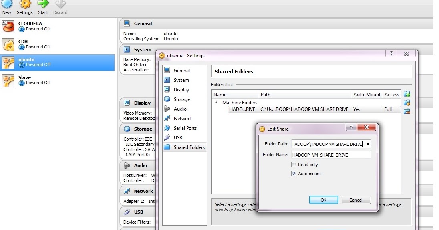439x230 pixels.
Task: Enable the Read-only checkbox
Action: [x=294, y=165]
